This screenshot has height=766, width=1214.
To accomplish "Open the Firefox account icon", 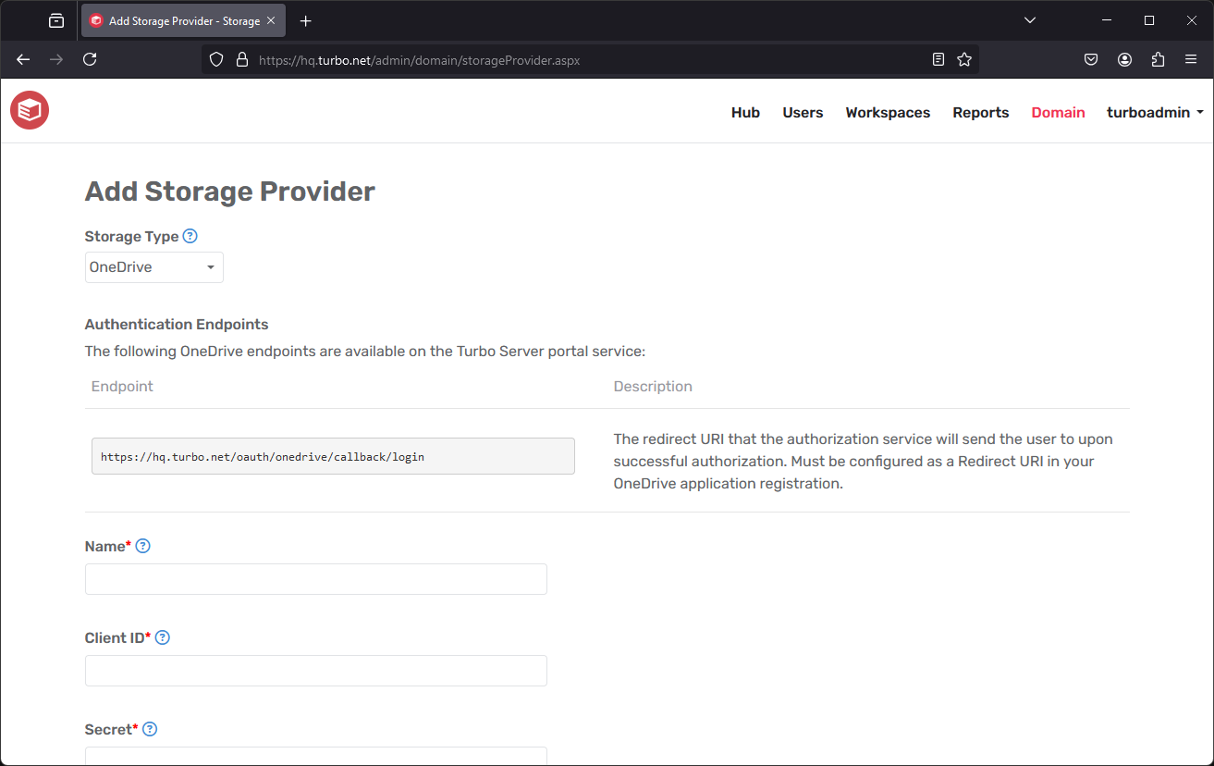I will tap(1124, 58).
